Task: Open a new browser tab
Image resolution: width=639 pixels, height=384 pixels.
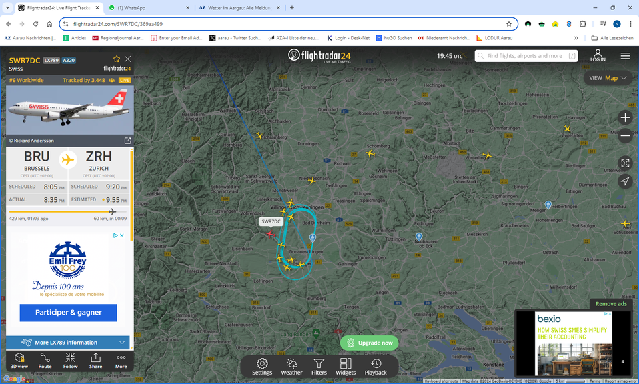Action: click(x=291, y=8)
